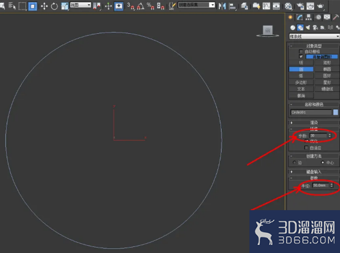This screenshot has width=340, height=253.
Task: Select the Geometry category icon
Action: 293,28
